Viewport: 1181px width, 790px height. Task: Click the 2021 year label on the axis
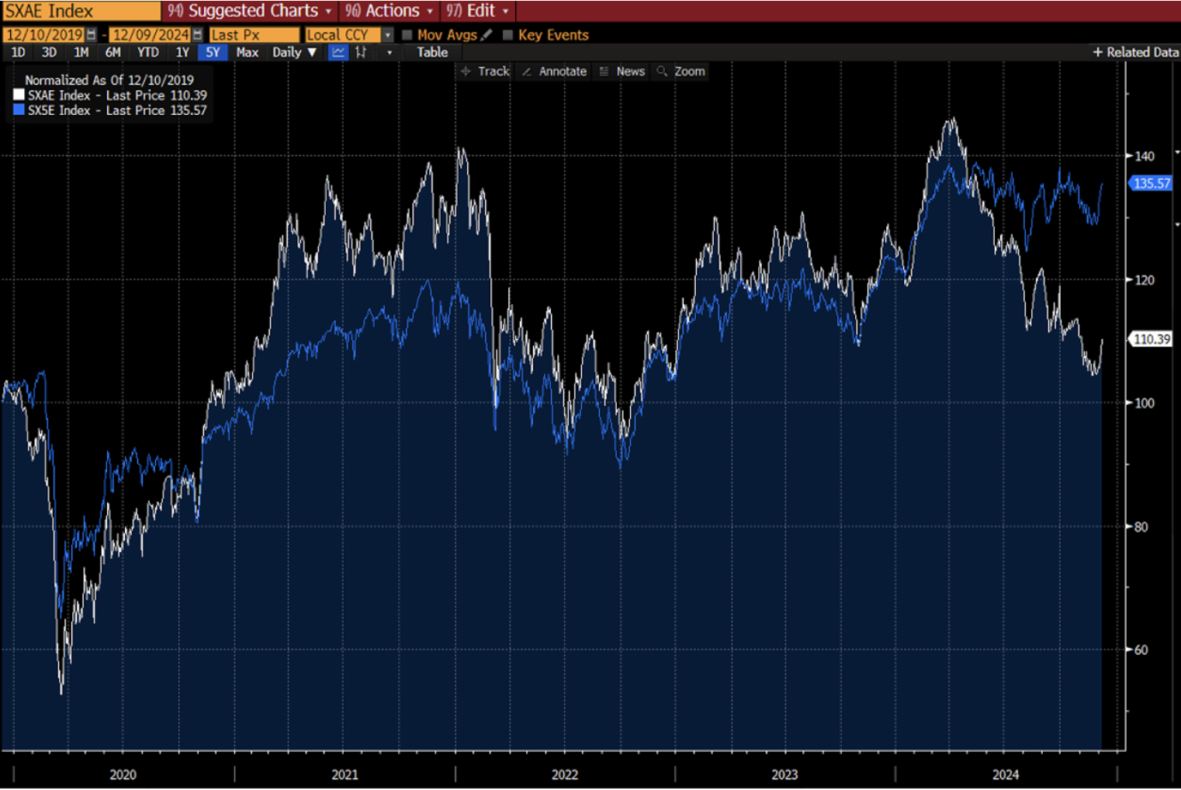(x=345, y=774)
